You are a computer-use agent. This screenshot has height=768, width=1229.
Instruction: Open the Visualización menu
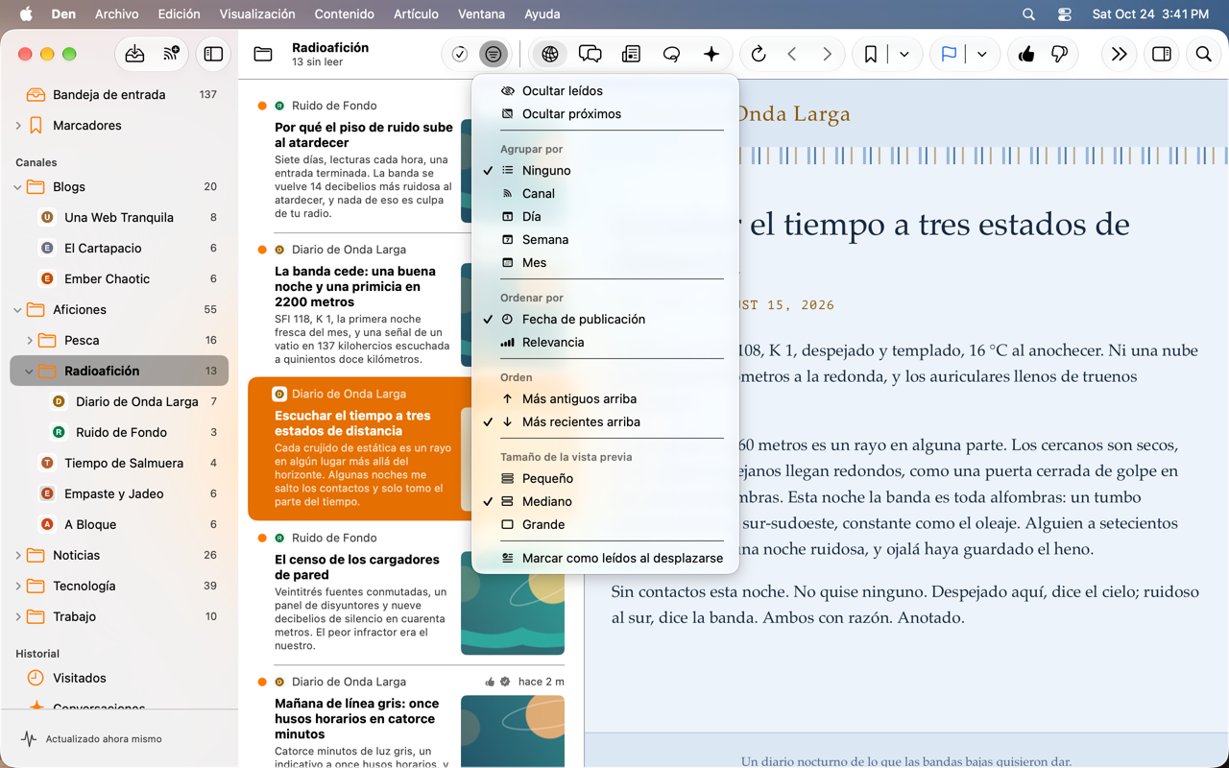click(257, 14)
